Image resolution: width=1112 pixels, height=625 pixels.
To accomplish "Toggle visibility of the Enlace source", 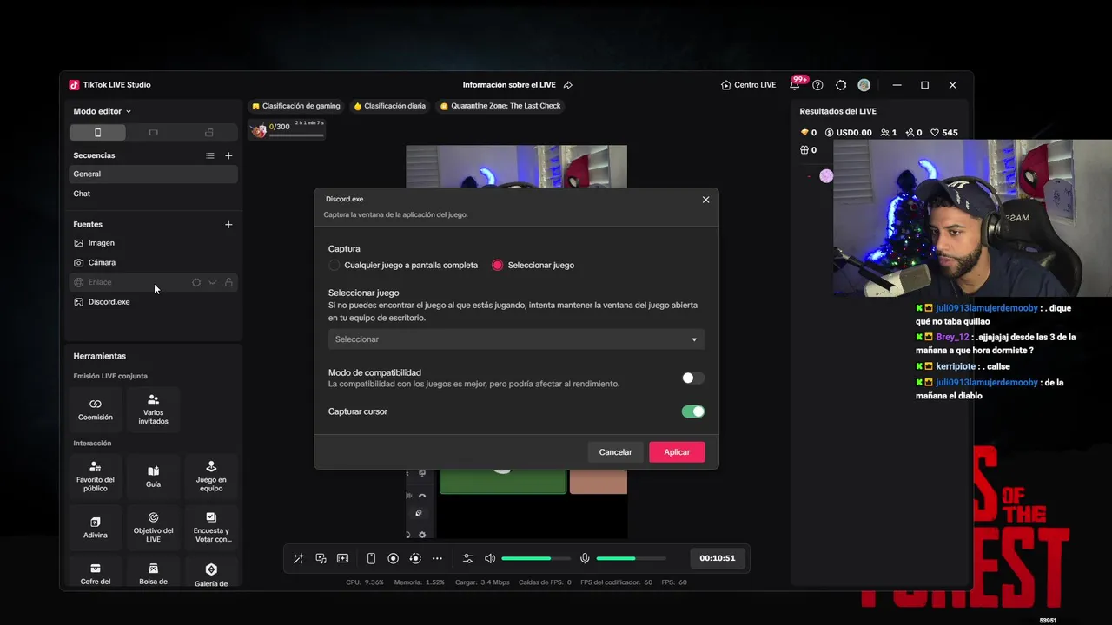I will 212,282.
